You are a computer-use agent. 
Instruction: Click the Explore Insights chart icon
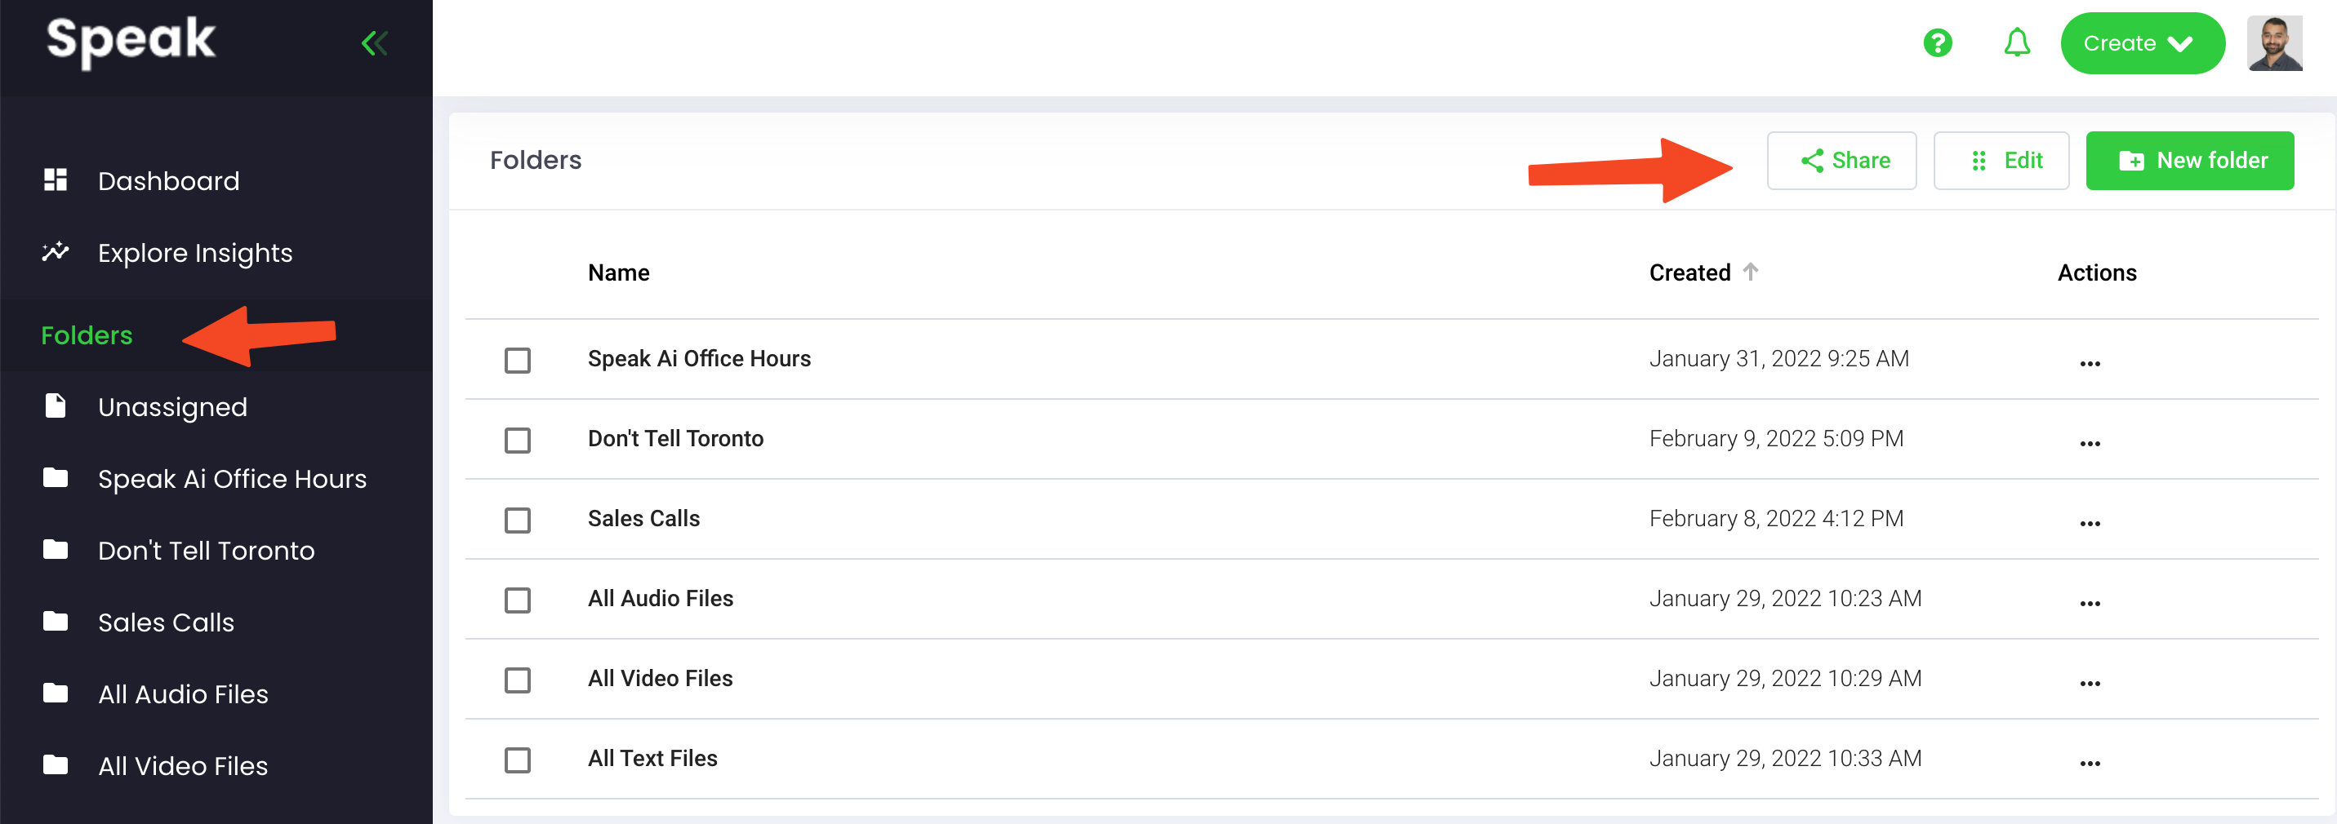[x=56, y=251]
